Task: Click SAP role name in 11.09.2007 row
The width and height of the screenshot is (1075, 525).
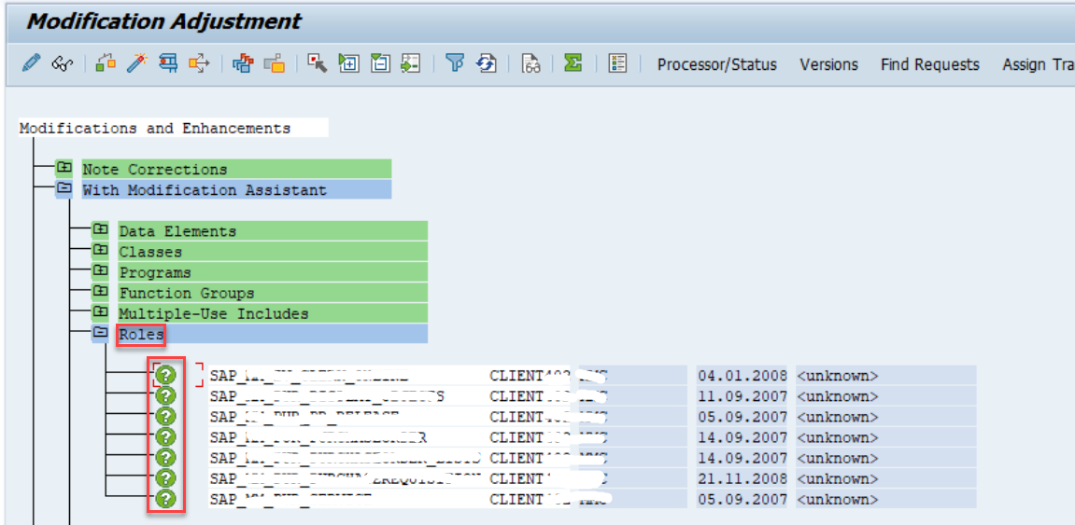Action: (327, 395)
